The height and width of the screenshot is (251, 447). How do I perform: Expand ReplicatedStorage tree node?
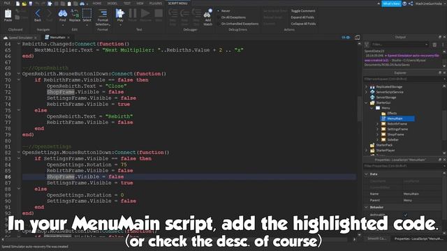click(366, 86)
